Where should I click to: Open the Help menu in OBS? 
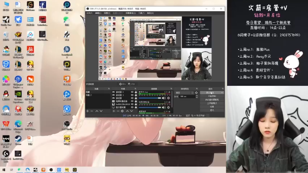coord(150,13)
